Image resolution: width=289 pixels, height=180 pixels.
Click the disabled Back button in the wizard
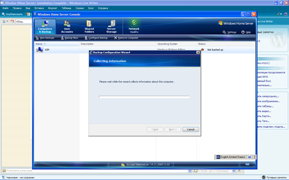pos(155,129)
